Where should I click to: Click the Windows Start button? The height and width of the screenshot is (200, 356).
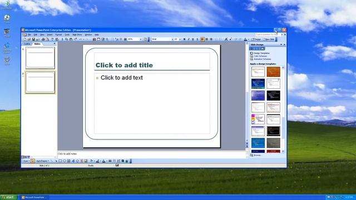tap(8, 197)
